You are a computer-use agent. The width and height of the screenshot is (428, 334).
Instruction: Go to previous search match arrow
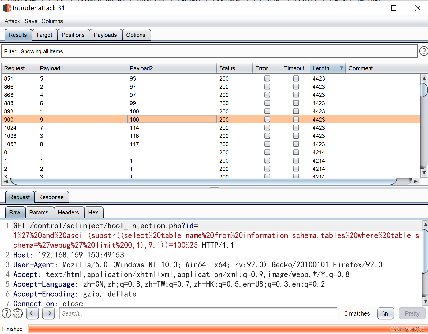[33, 313]
